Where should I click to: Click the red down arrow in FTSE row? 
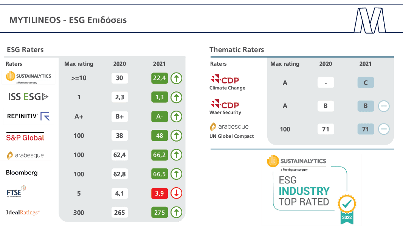[x=176, y=193]
